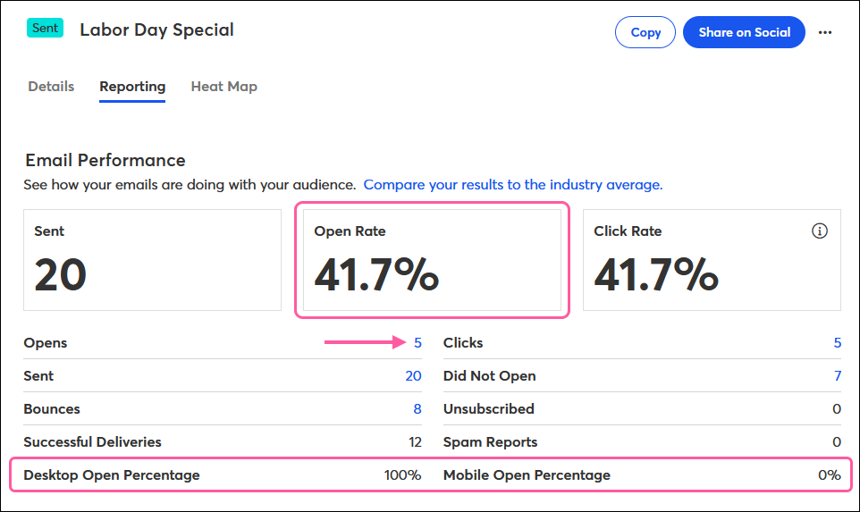Click the Sent 20 summary card
The height and width of the screenshot is (512, 860).
(x=152, y=260)
